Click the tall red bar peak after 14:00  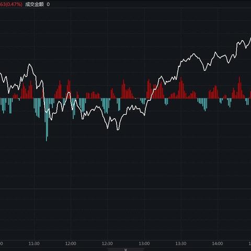(x=239, y=87)
